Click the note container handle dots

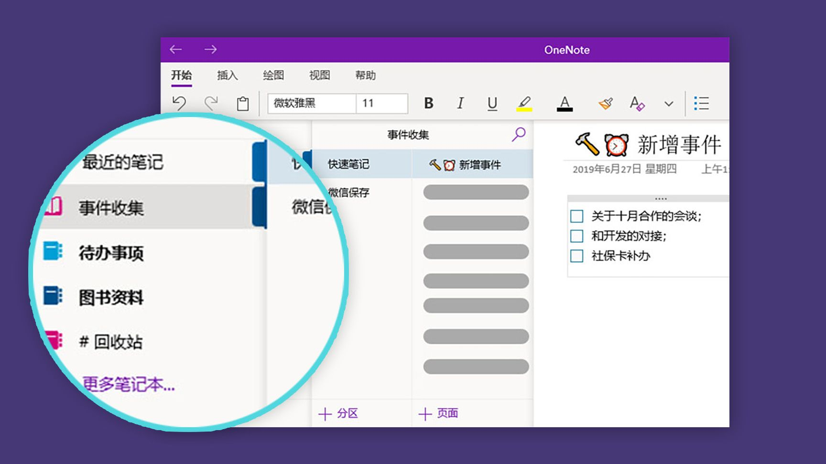[661, 198]
